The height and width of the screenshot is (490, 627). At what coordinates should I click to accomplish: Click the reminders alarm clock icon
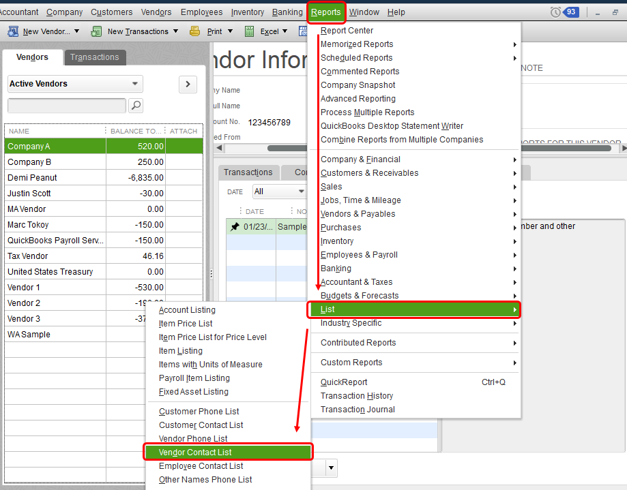555,12
